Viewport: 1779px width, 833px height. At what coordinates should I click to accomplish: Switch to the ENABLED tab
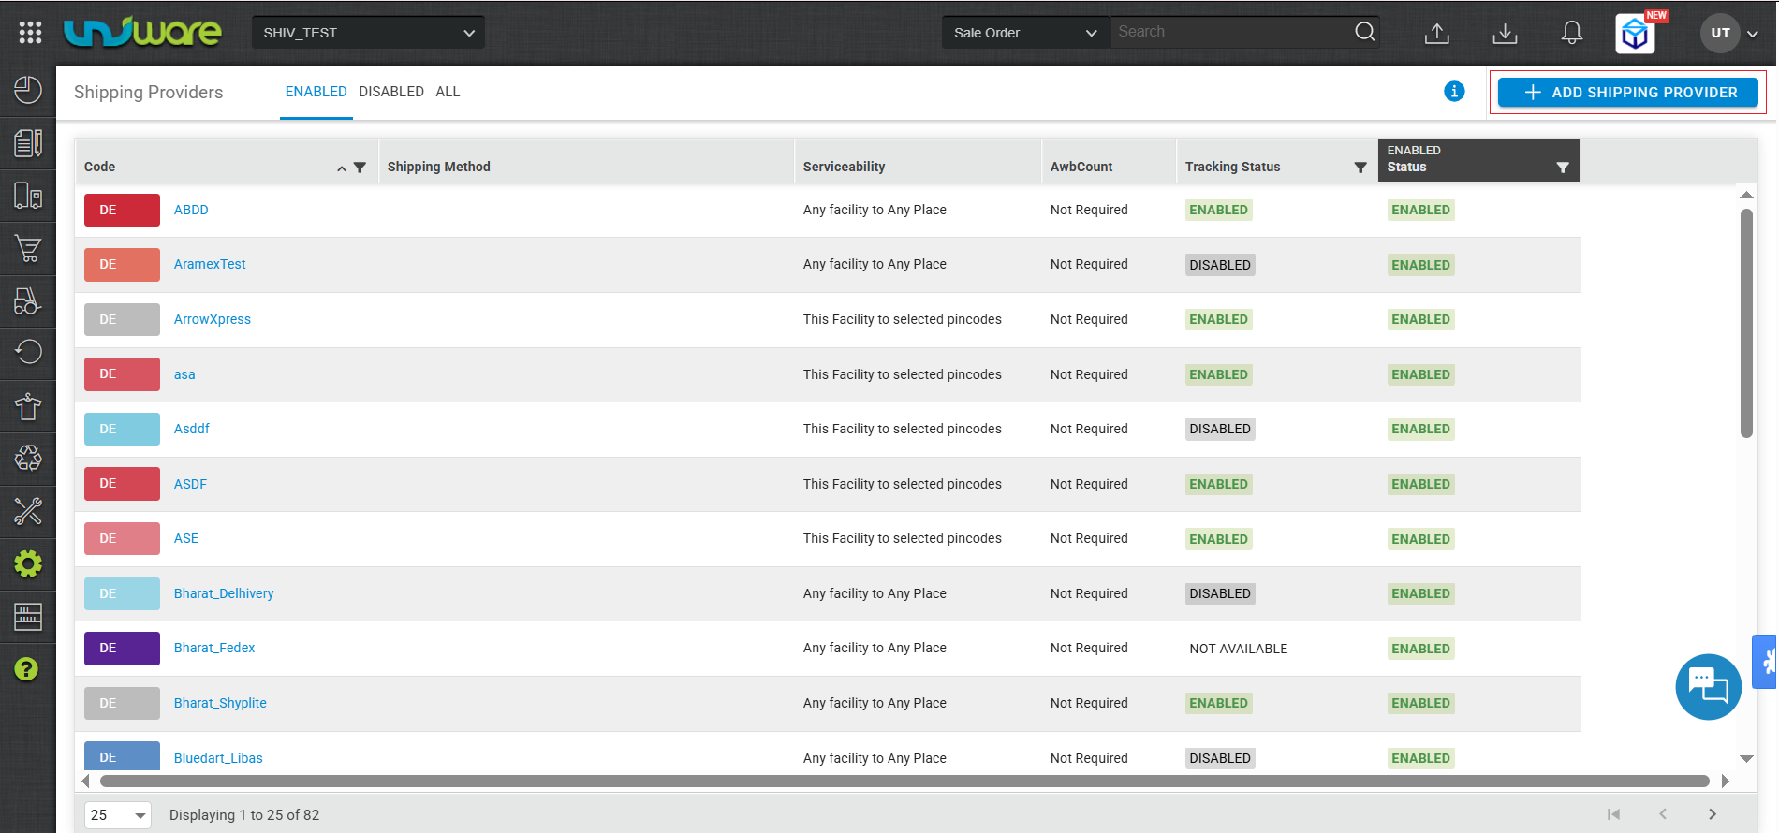tap(316, 92)
